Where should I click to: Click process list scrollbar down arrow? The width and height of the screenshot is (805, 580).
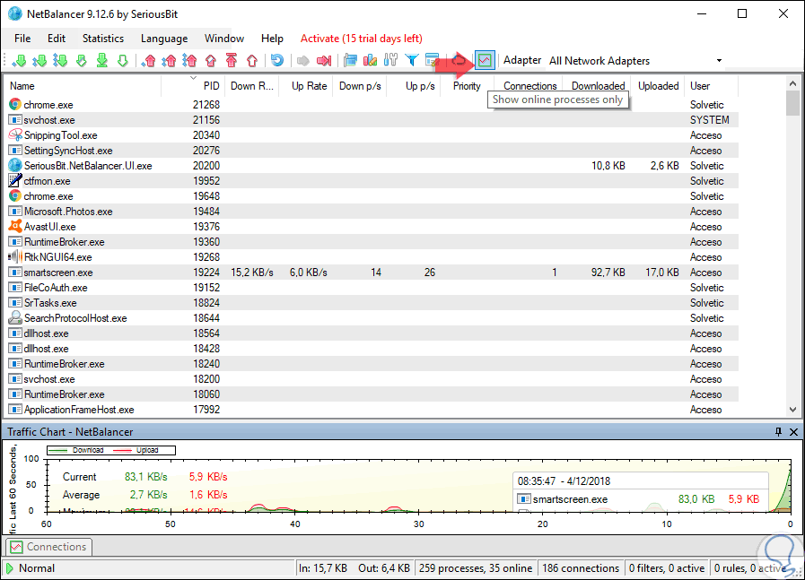click(x=792, y=410)
